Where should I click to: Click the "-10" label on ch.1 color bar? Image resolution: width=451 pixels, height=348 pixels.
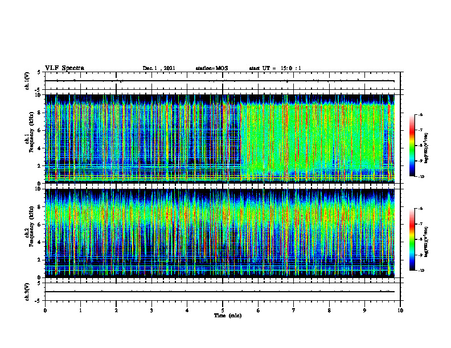pyautogui.click(x=421, y=176)
